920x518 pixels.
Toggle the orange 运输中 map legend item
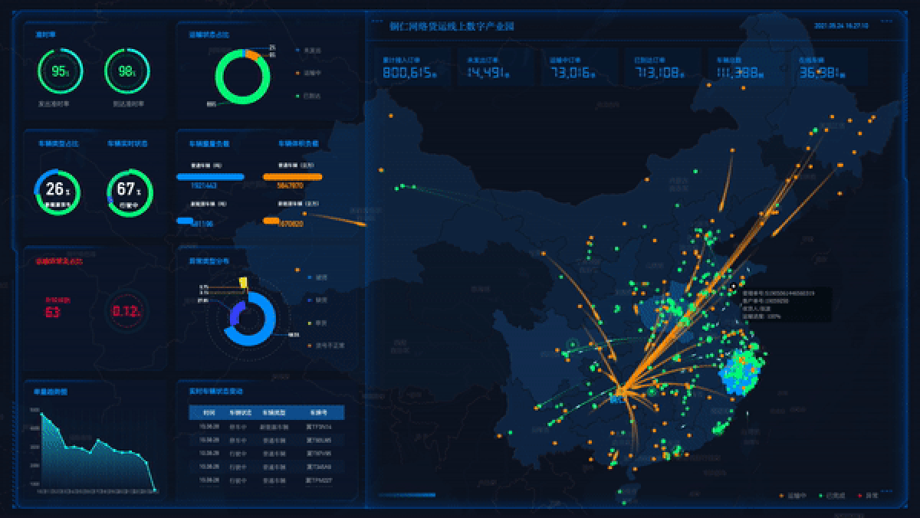coord(790,495)
